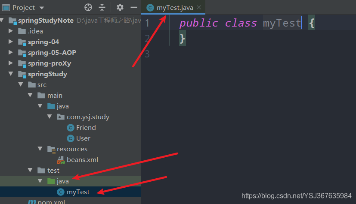Collapse the springStudyNote root node
The height and width of the screenshot is (204, 356).
point(2,20)
